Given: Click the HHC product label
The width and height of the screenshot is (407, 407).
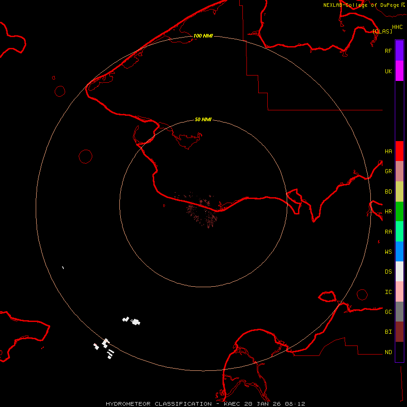Looking at the screenshot, I should pos(397,27).
